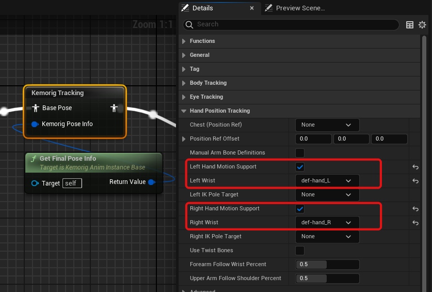Select the Kemorig Tracking node title

58,93
